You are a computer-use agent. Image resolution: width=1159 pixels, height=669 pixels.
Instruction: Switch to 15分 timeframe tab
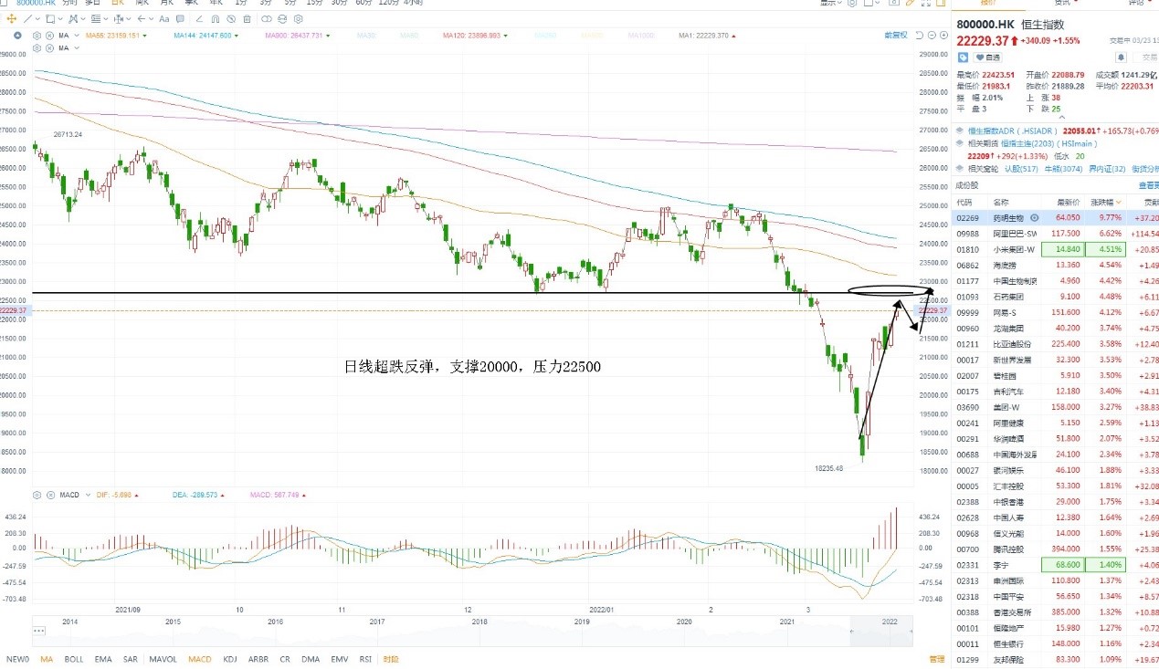click(x=314, y=4)
